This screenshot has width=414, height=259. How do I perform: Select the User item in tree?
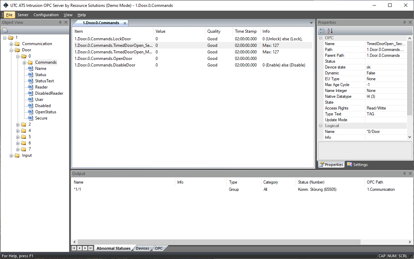(39, 100)
